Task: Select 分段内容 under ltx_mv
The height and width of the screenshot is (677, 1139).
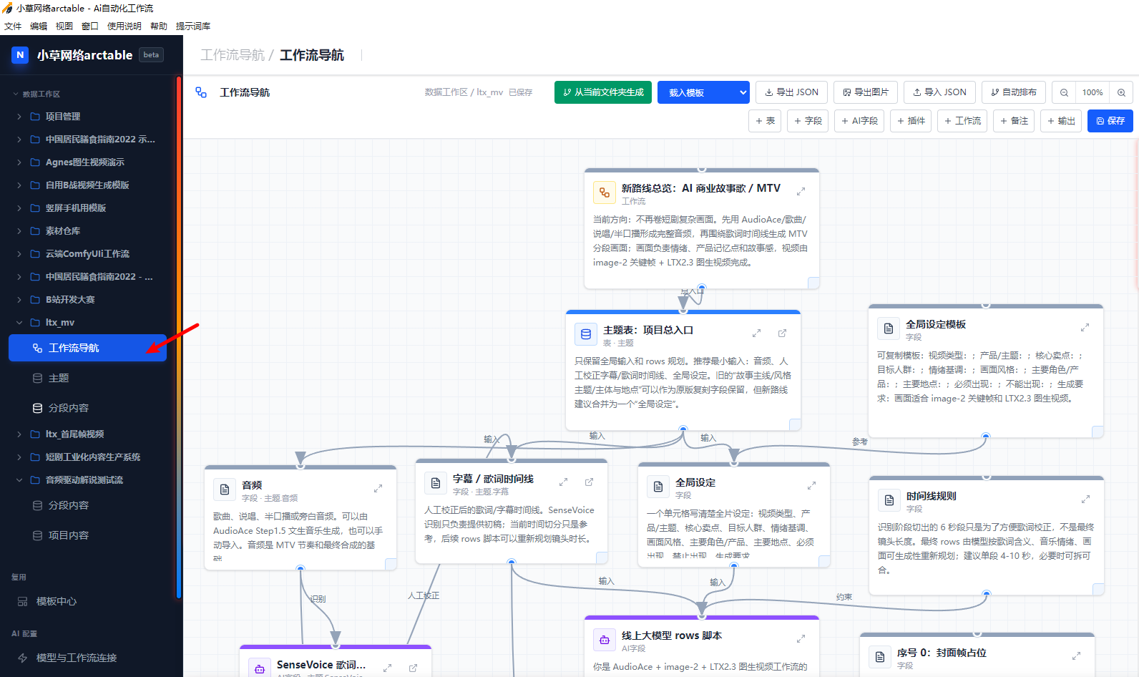Action: tap(87, 408)
